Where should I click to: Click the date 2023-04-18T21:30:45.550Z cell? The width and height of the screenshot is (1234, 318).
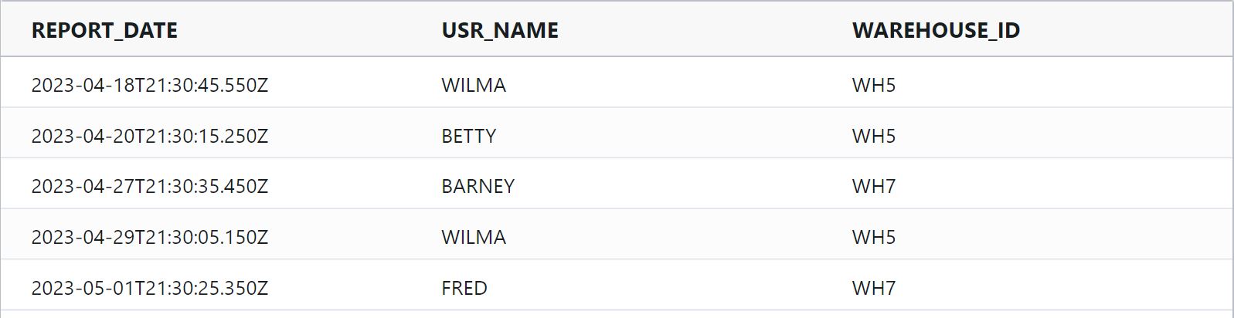pyautogui.click(x=149, y=85)
